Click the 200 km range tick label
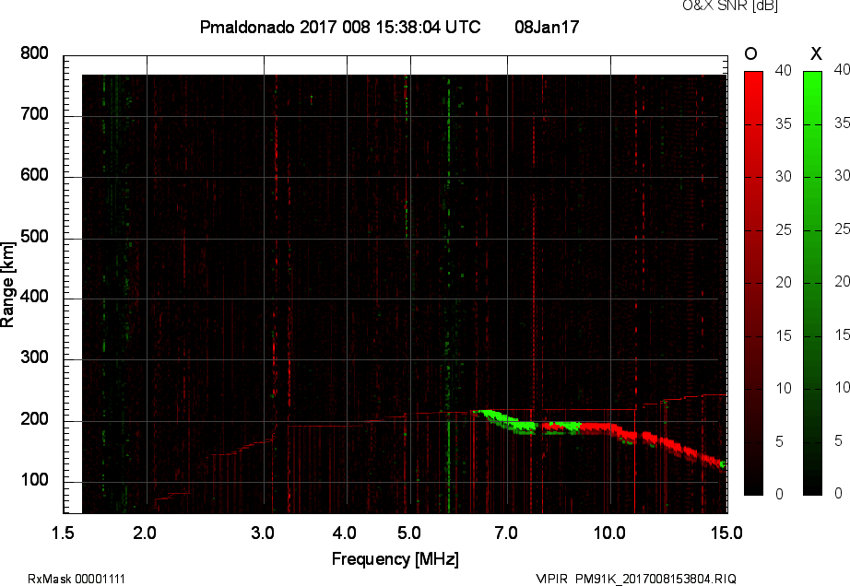This screenshot has width=850, height=586. (x=35, y=418)
